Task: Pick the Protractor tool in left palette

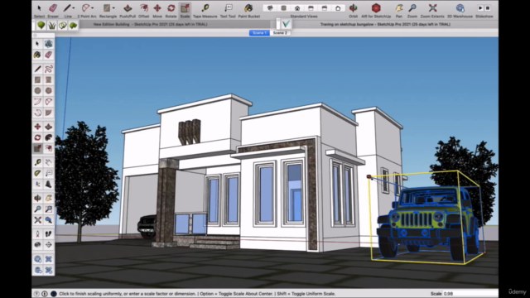Action: coord(37,173)
